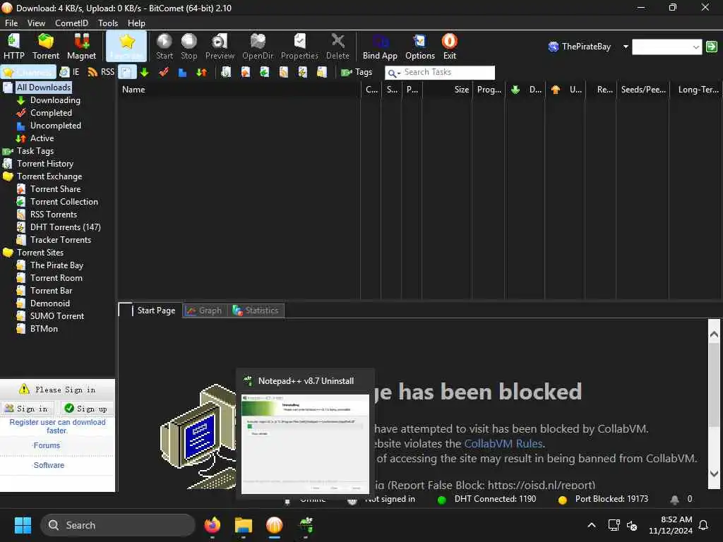The height and width of the screenshot is (542, 723).
Task: Open the CometID menu
Action: [71, 23]
